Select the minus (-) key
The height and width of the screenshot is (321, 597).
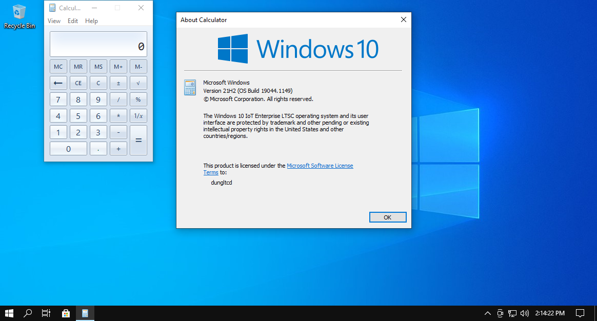(118, 132)
